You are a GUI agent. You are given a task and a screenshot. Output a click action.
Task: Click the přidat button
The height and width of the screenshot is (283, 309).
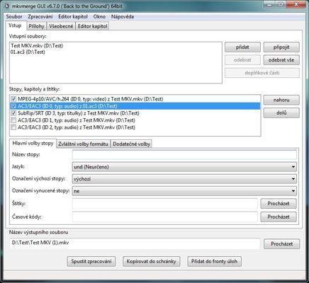coord(242,47)
